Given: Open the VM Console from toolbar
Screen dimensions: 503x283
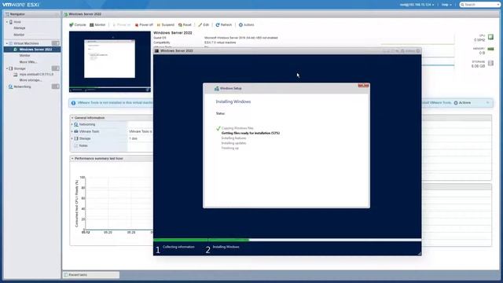Looking at the screenshot, I should 78,24.
